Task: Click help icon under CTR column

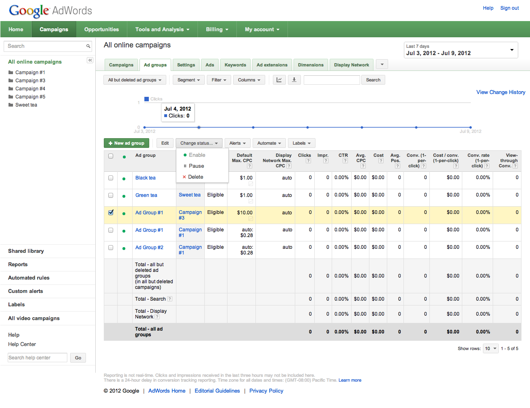Action: (345, 161)
